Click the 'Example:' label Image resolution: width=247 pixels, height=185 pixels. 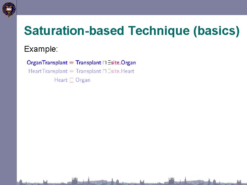[x=41, y=49]
